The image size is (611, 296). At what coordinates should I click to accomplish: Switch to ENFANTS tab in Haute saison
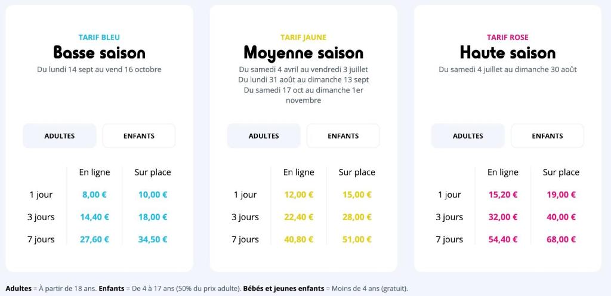click(x=548, y=136)
